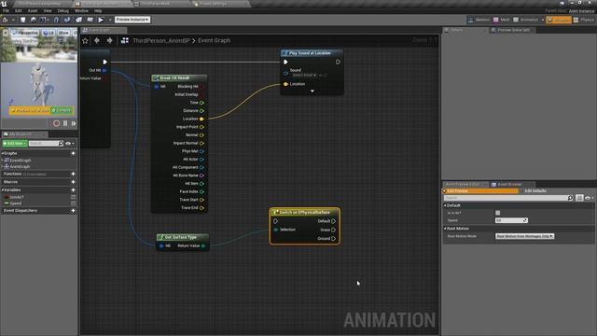
Task: Add a new event dispatcher with plus
Action: [x=73, y=210]
